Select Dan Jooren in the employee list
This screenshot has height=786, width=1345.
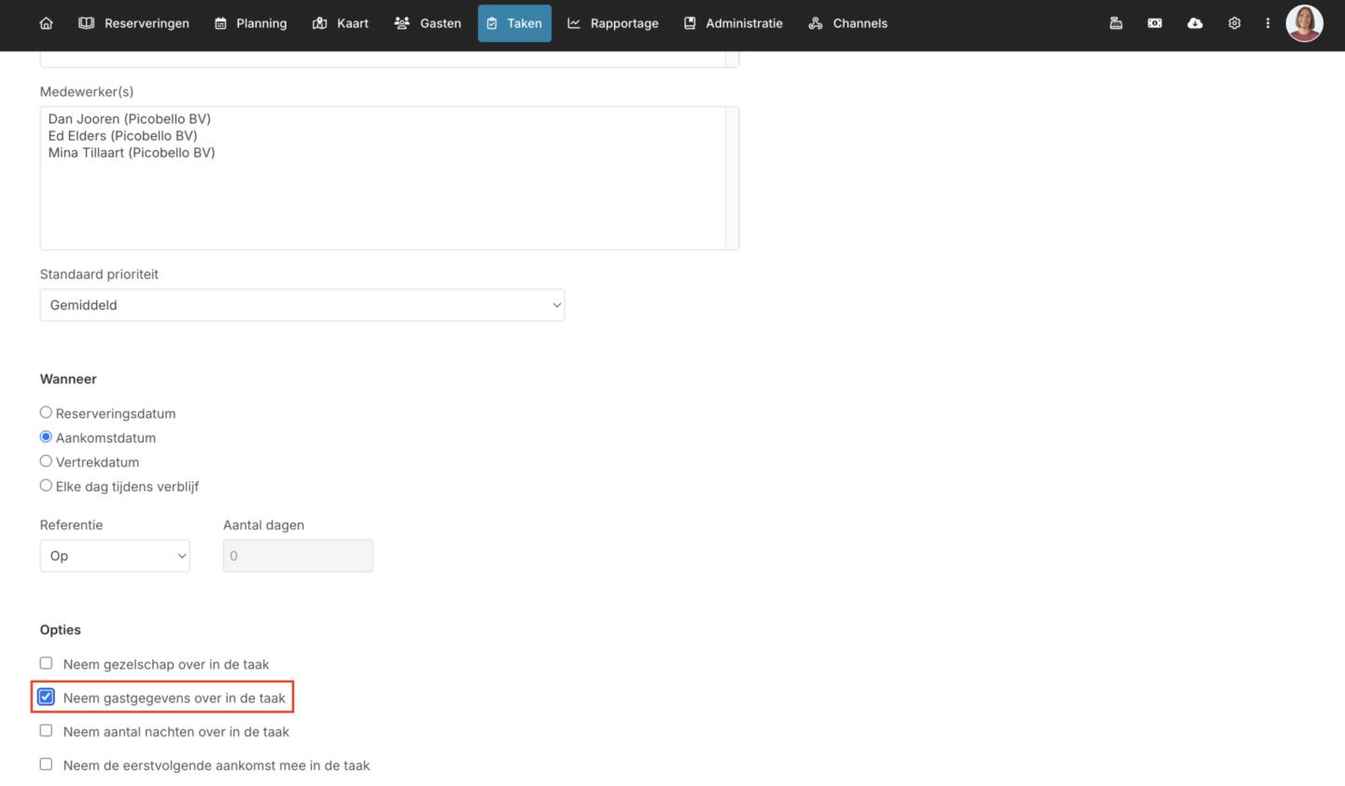coord(130,119)
